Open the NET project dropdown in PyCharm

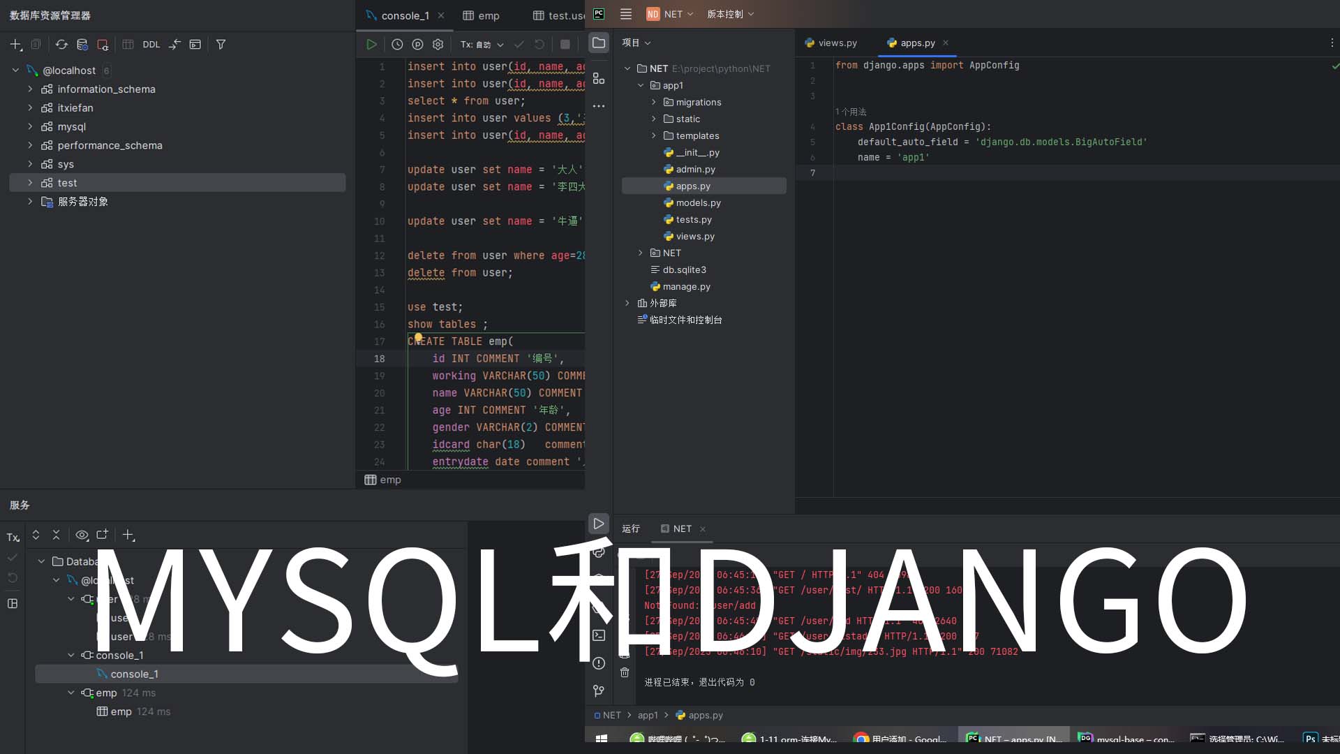coord(669,15)
